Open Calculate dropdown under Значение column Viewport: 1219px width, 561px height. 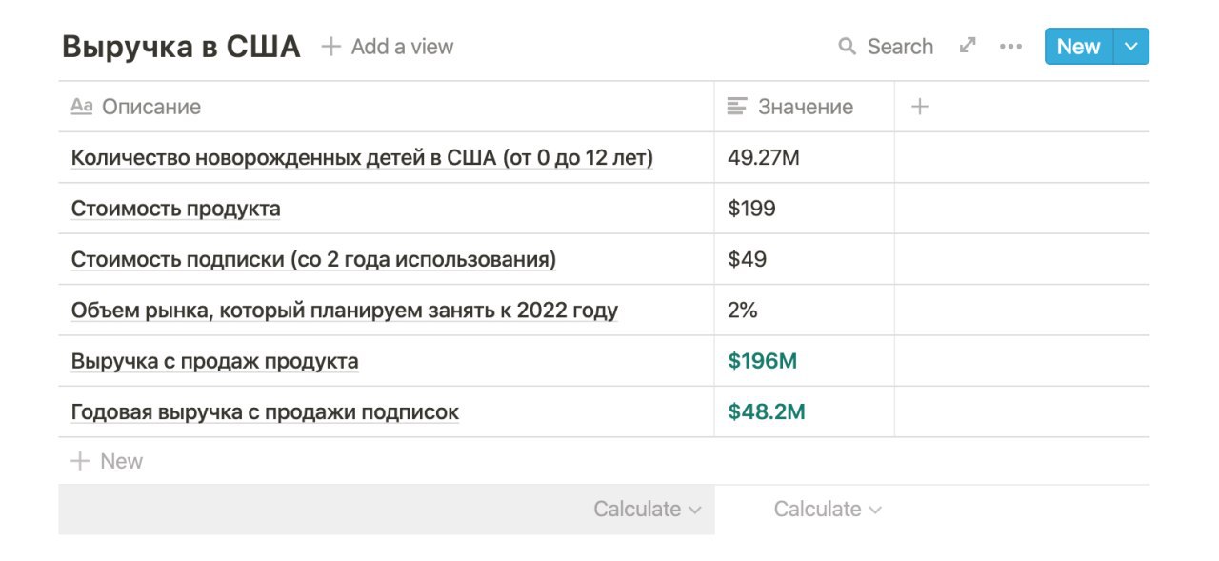[x=828, y=510]
